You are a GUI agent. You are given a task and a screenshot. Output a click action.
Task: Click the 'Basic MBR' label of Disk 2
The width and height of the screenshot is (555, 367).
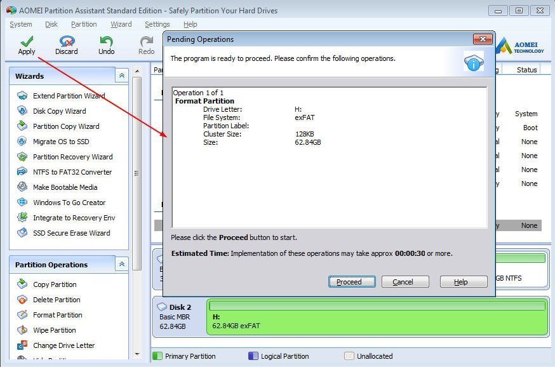[175, 317]
